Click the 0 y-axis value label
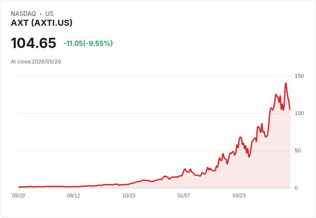316x218 pixels. tap(296, 188)
